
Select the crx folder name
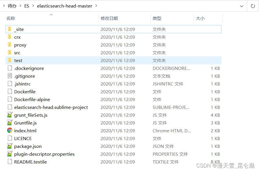(17, 37)
